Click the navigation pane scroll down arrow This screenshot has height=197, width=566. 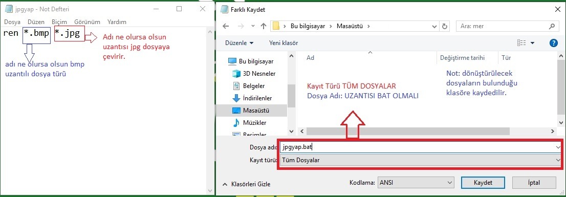291,131
